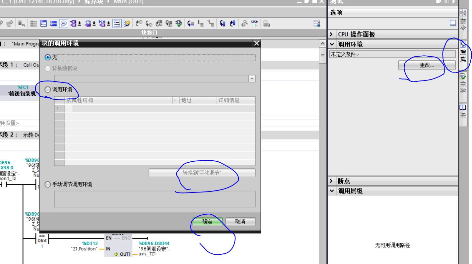The image size is (472, 264).
Task: Open the 背景数据块 combo box dropdown
Action: 252,79
